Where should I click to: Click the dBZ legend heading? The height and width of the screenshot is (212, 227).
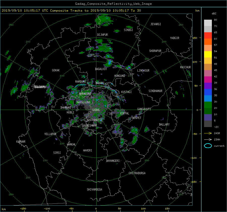click(214, 13)
